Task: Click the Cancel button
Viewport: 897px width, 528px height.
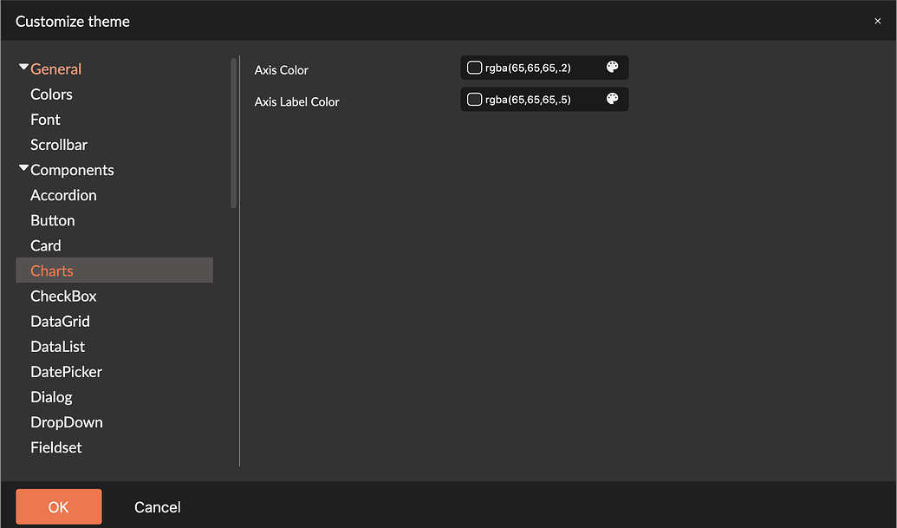Action: point(157,506)
